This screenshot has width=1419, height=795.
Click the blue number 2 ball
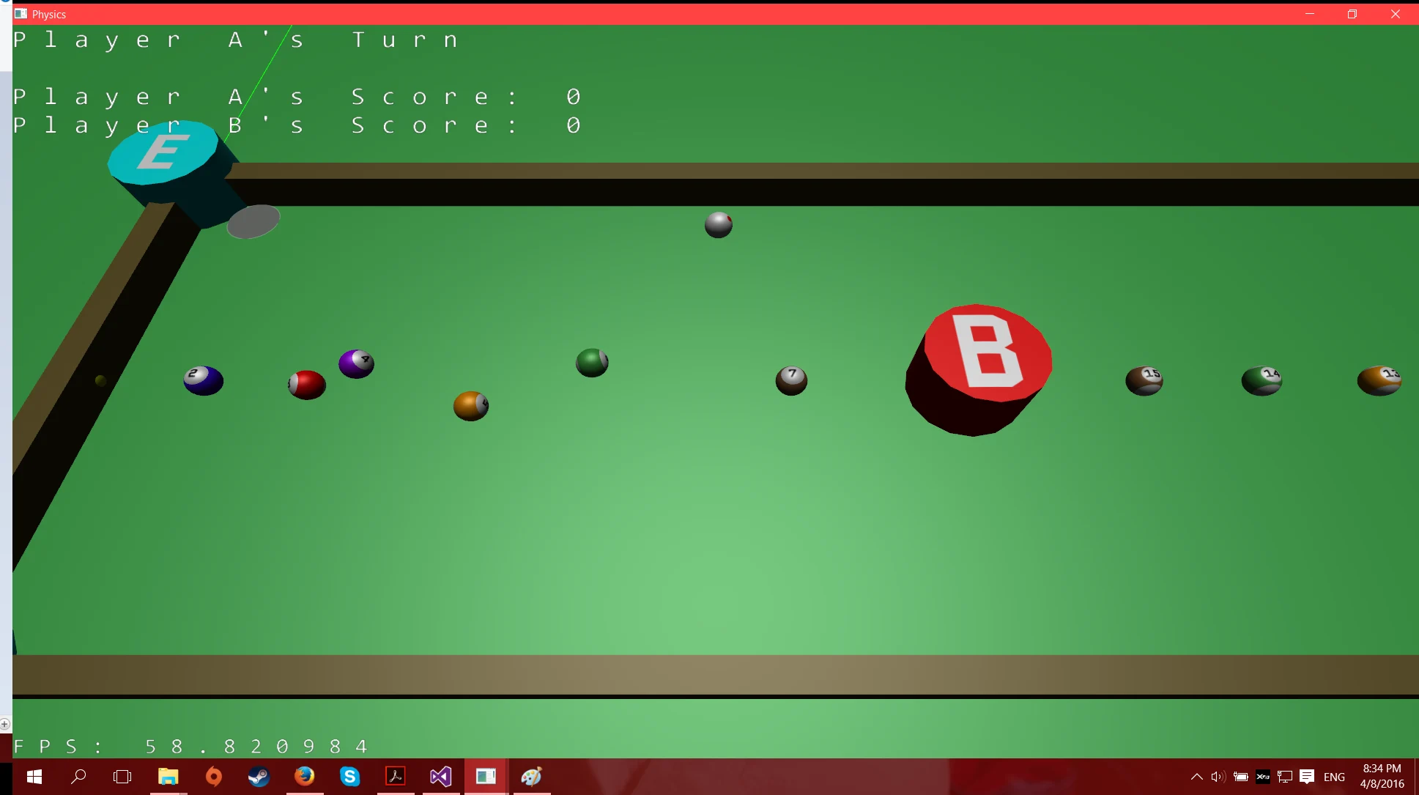coord(203,380)
